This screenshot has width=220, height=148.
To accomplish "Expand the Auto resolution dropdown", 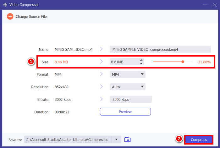I will pos(127,87).
